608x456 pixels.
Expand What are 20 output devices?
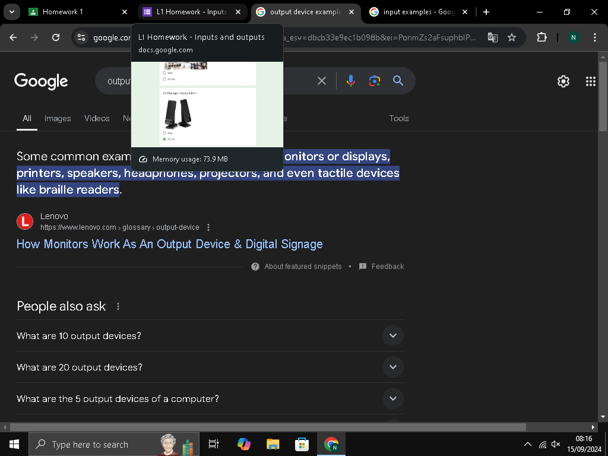pos(210,367)
